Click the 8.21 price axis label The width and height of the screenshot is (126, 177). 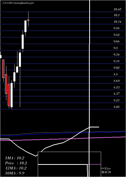[x=116, y=100]
